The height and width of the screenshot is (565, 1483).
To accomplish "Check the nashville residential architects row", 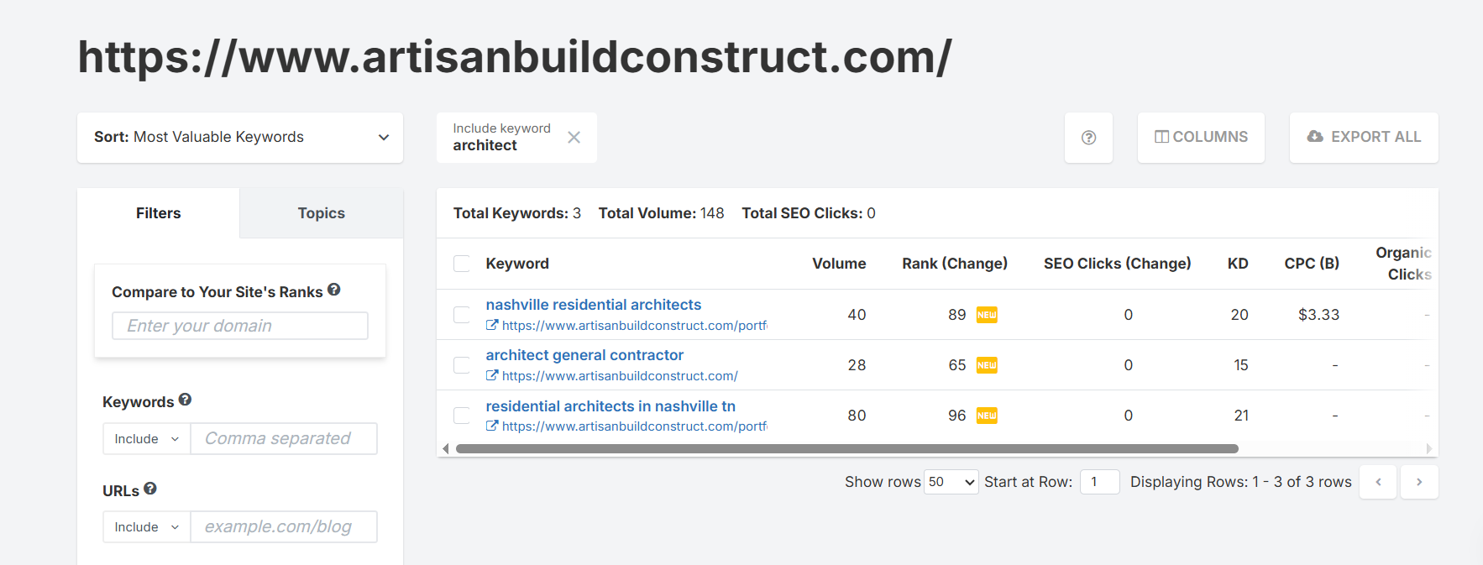I will click(462, 315).
